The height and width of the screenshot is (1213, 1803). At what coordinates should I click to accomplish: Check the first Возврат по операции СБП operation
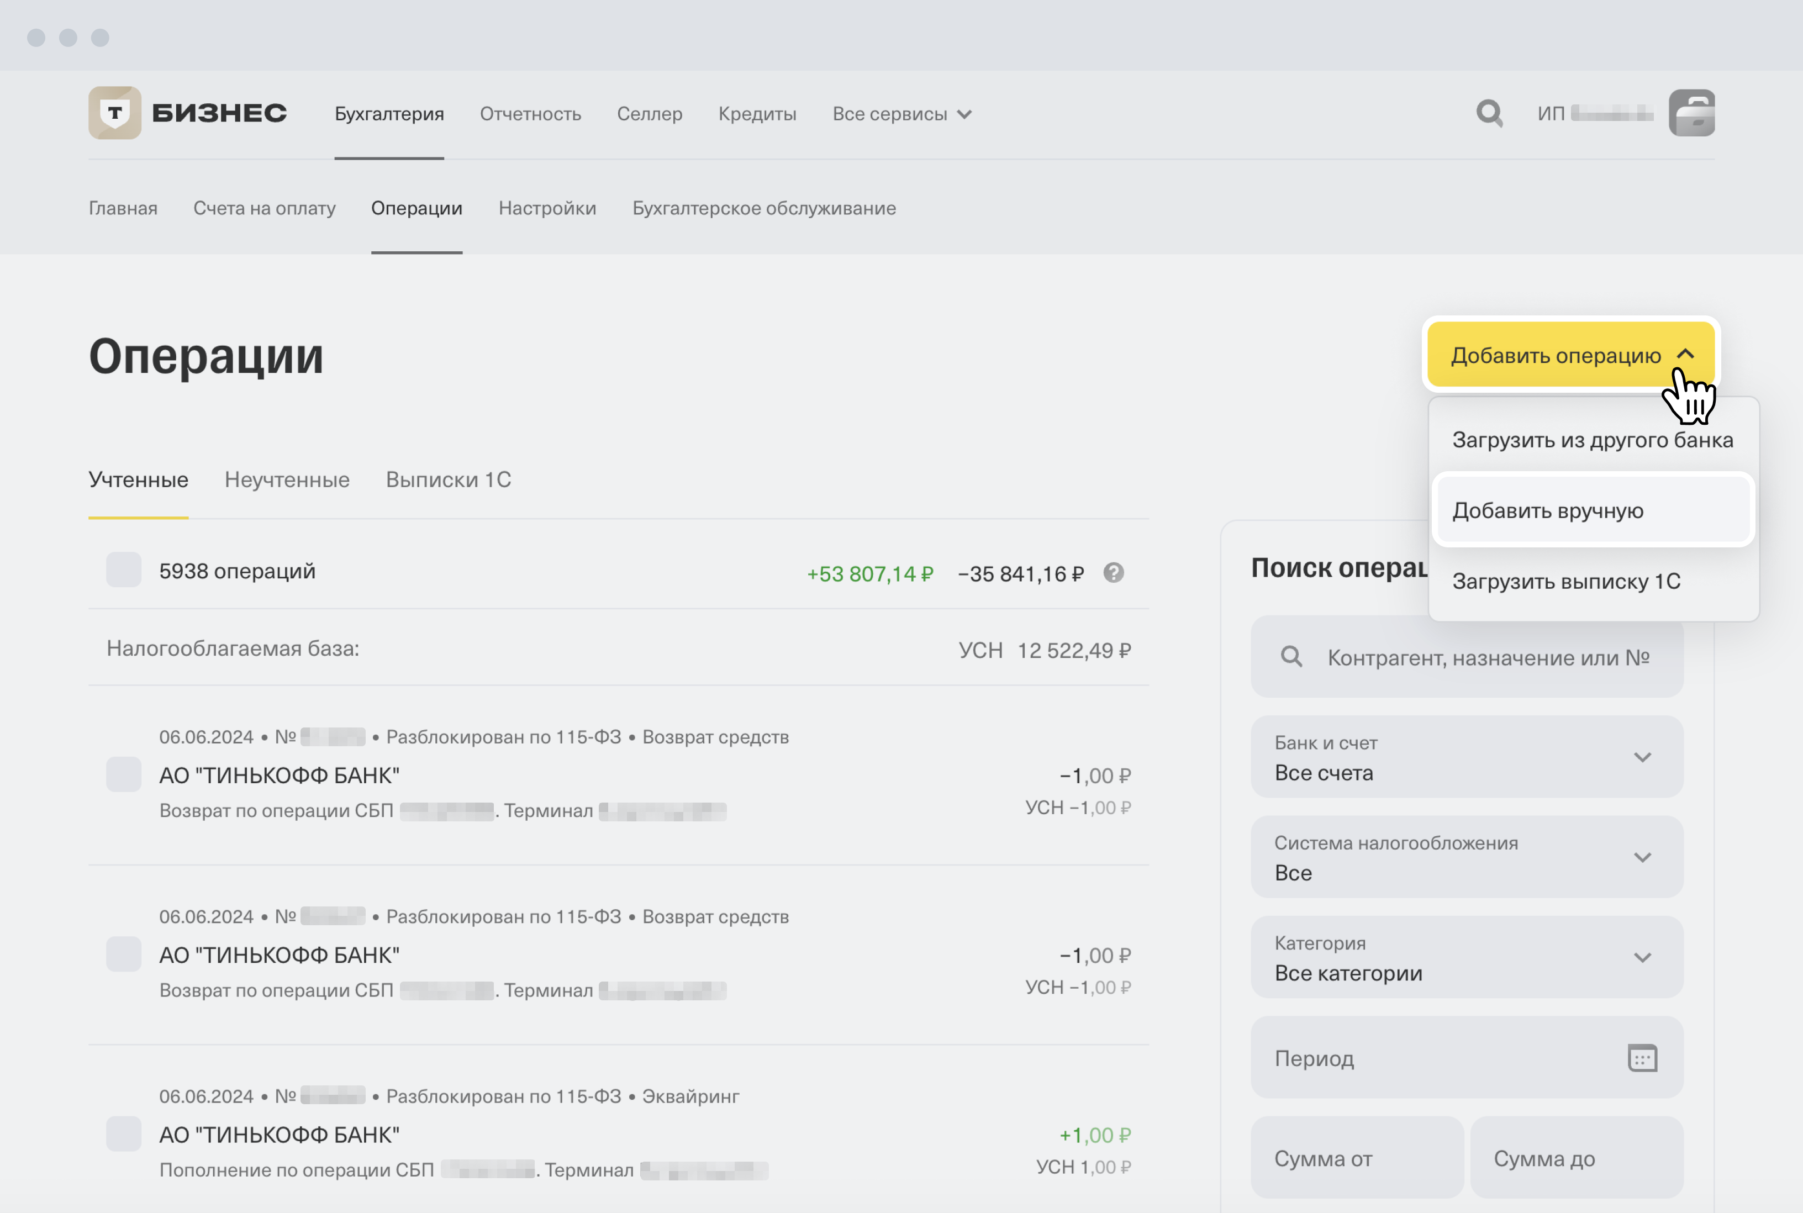[124, 774]
